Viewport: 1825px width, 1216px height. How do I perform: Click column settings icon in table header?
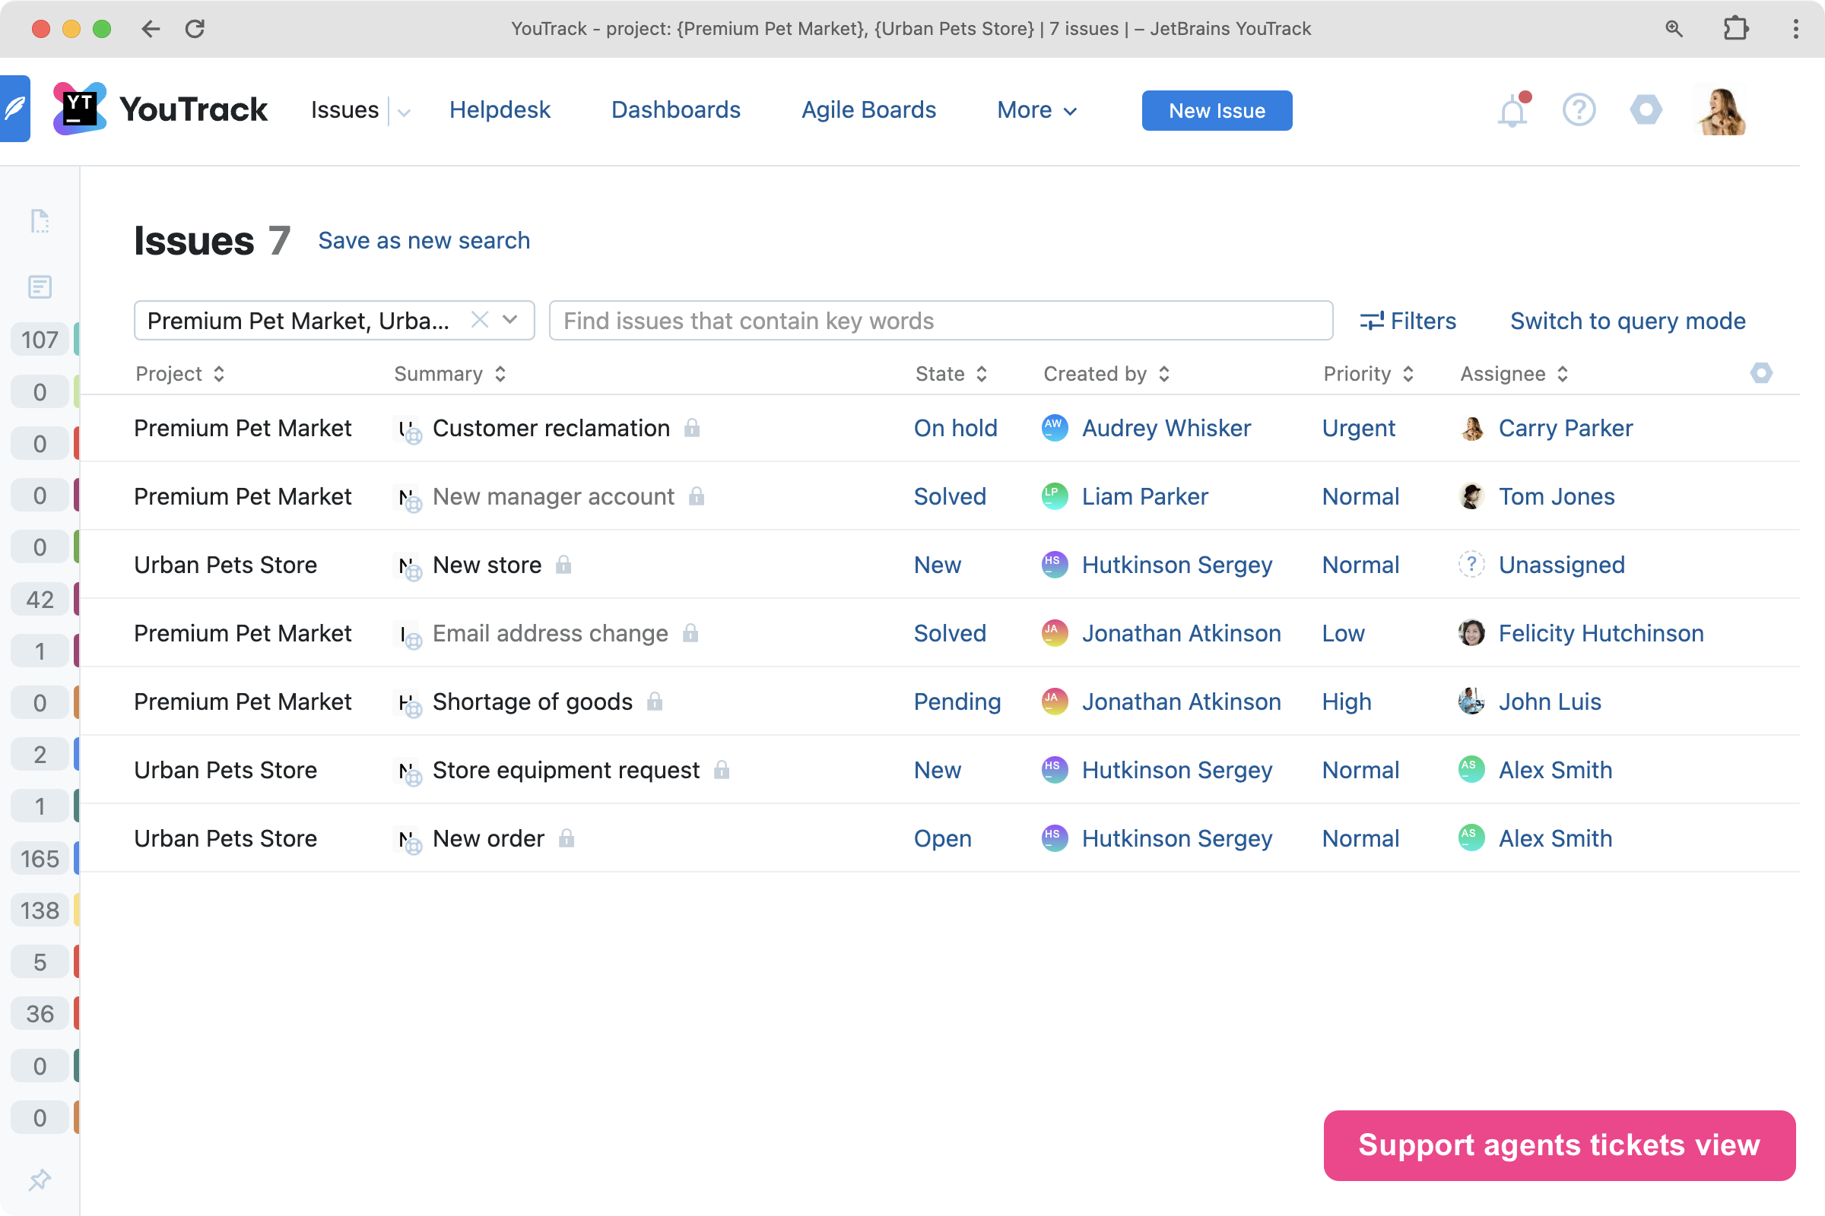click(1760, 373)
